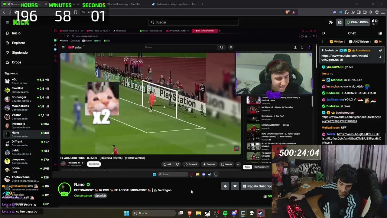Viewport: 387px width, 218px height.
Task: Open Brave browser from the taskbar
Action: pyautogui.click(x=190, y=213)
